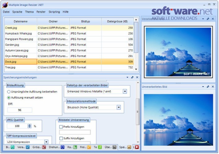Close the Speicherungseinstellungen panel
Screen dimensions: 219x154
[137, 77]
